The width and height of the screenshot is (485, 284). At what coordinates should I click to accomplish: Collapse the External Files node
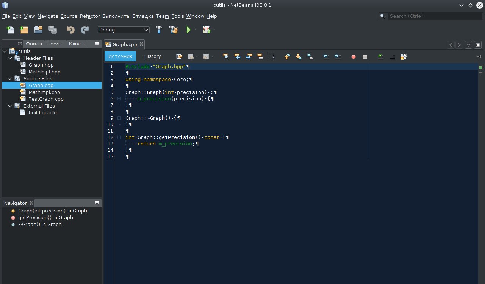click(x=10, y=106)
